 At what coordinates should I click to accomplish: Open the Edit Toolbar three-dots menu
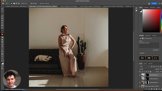click(x=2, y=59)
